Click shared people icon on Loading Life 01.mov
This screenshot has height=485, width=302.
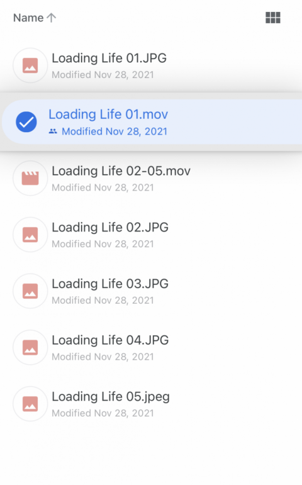pyautogui.click(x=53, y=131)
